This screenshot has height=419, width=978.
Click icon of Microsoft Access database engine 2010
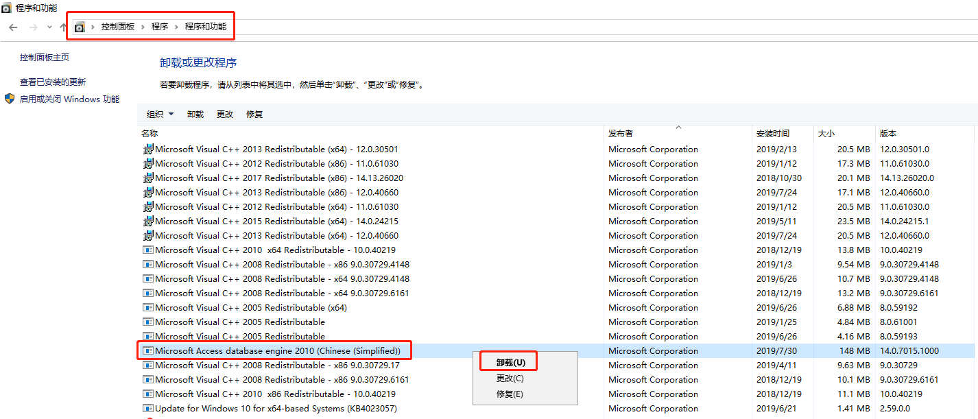pyautogui.click(x=147, y=350)
